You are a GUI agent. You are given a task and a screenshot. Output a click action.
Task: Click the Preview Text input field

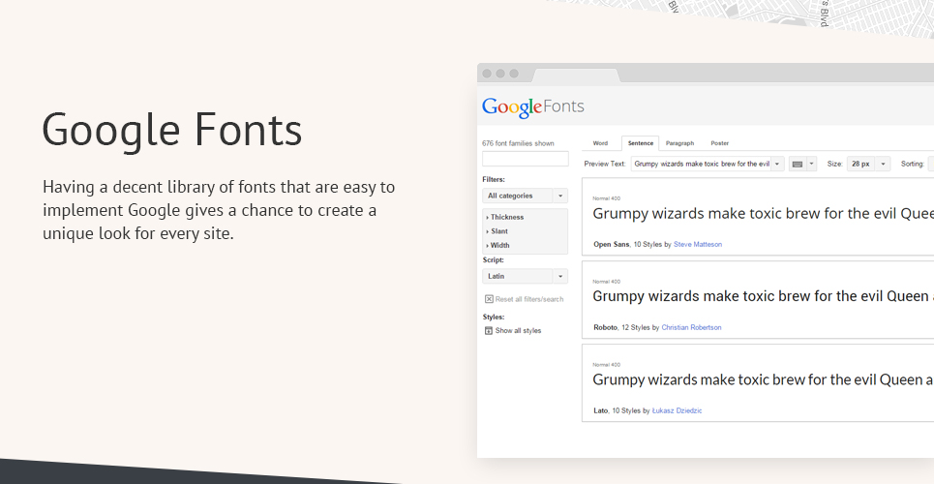[x=701, y=164]
